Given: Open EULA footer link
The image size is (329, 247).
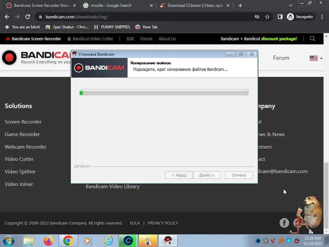Looking at the screenshot, I should [135, 223].
